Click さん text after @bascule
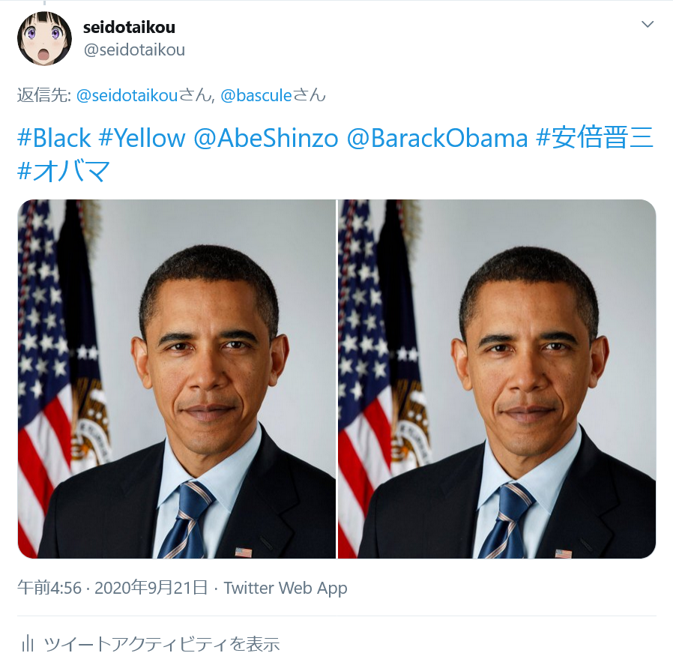The width and height of the screenshot is (673, 671). [x=309, y=95]
